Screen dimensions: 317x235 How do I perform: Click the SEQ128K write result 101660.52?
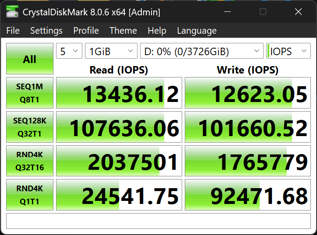click(x=248, y=127)
